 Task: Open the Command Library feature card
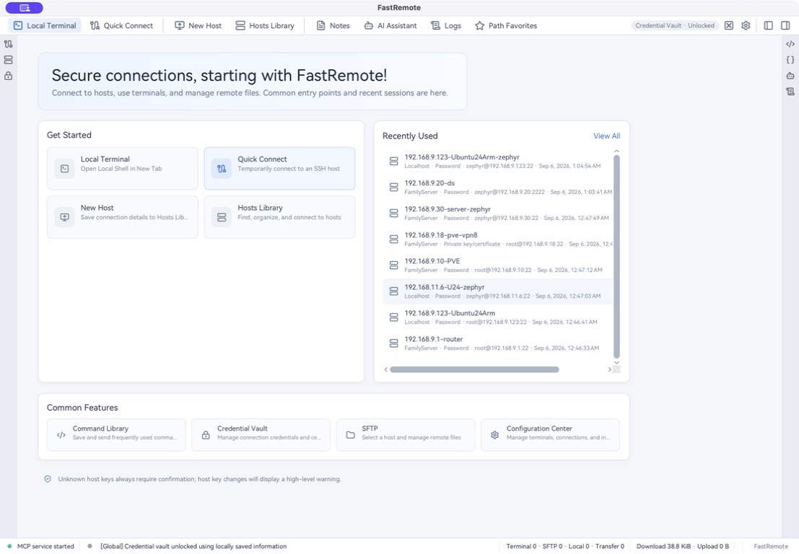click(116, 435)
